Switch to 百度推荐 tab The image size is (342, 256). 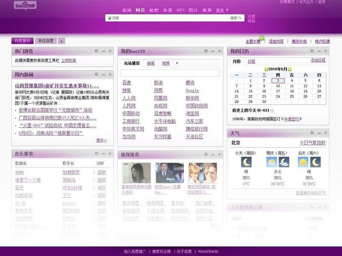[23, 41]
